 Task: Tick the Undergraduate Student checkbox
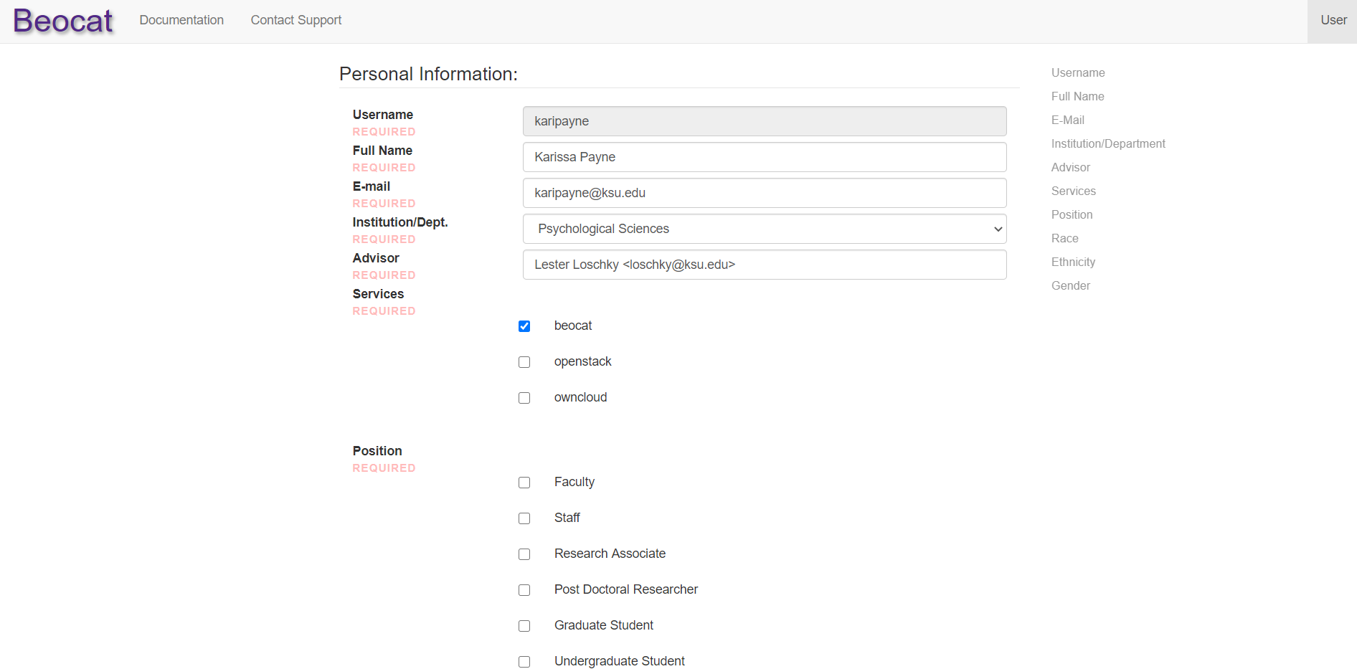[x=524, y=661]
